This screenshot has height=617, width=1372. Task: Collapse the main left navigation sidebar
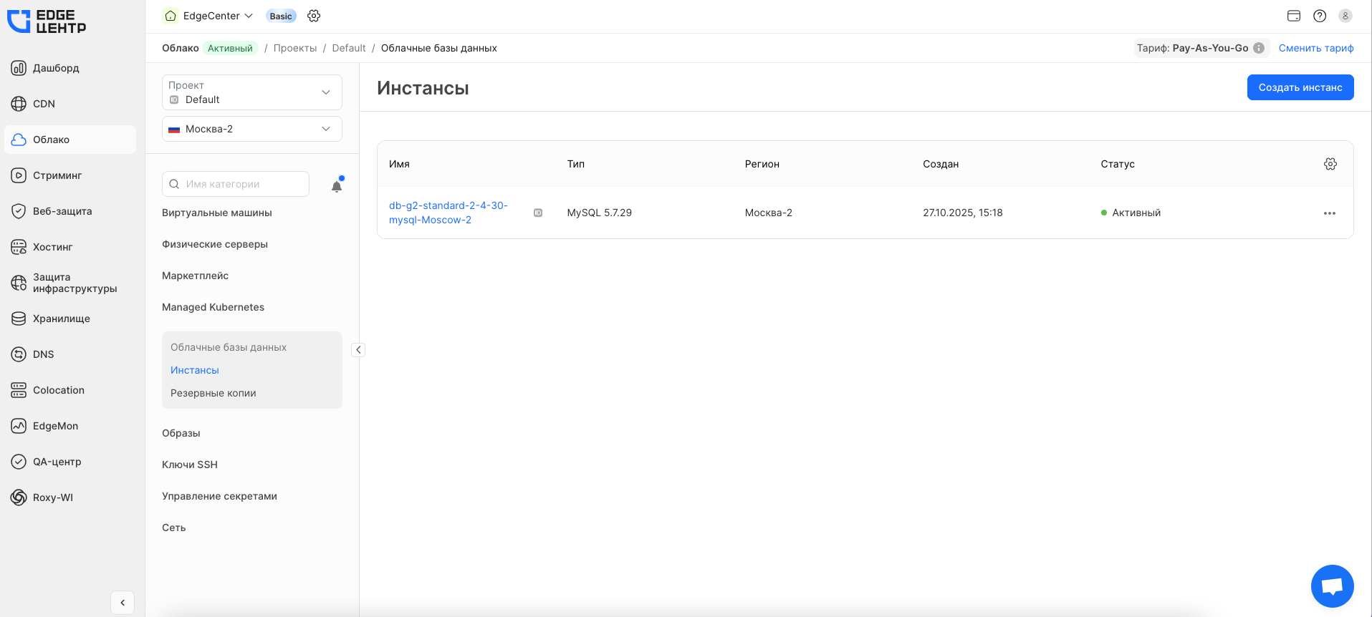click(123, 603)
